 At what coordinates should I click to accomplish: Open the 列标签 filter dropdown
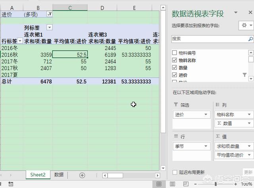point(50,27)
